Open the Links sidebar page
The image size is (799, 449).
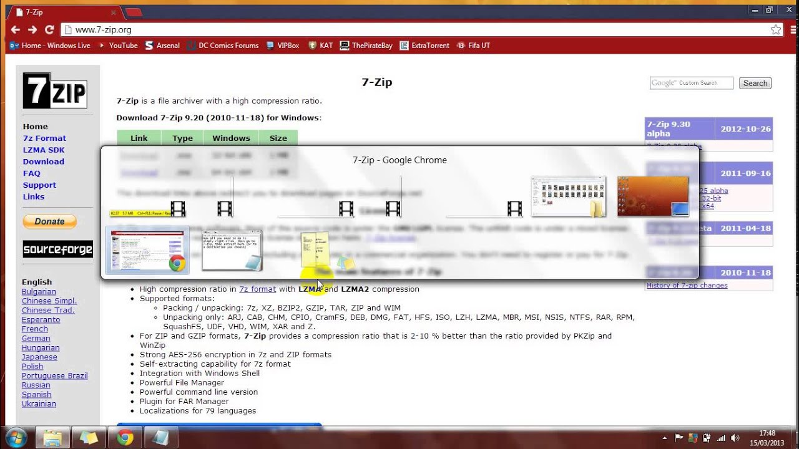[x=34, y=196]
